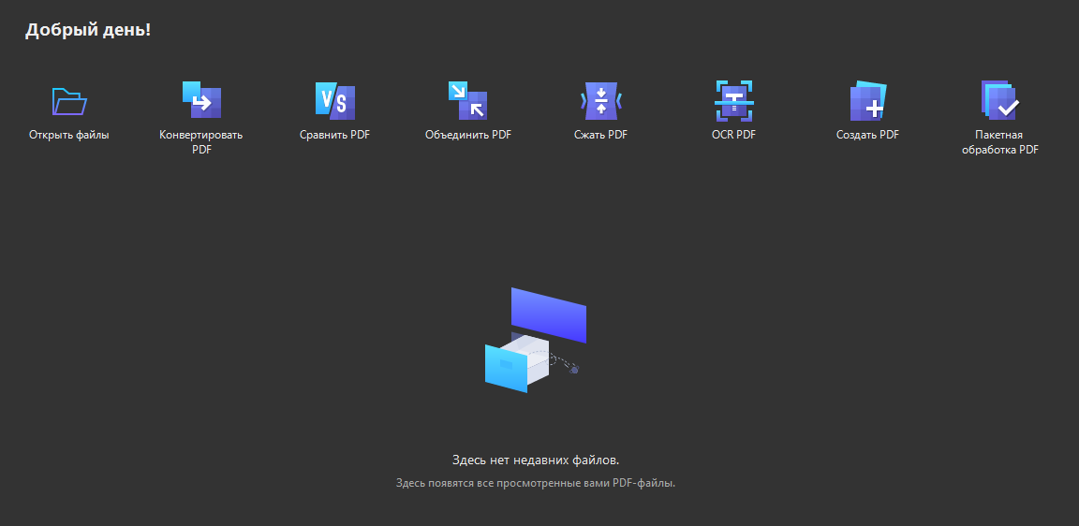Screen dimensions: 1079x526
Task: Open Пакетная обработка PDF batch tool
Action: tap(1000, 100)
